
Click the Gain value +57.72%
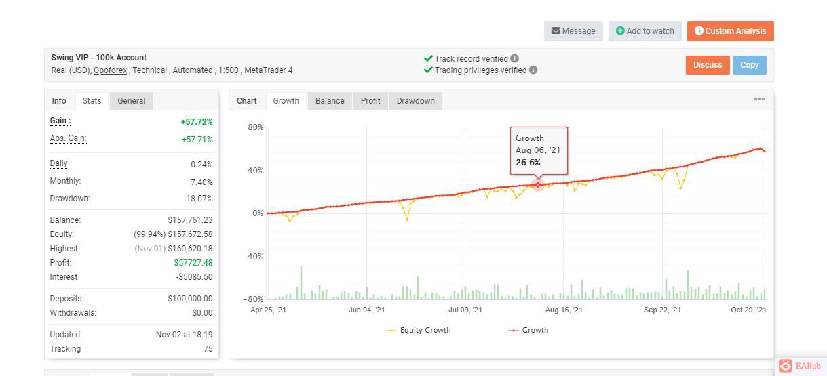point(197,122)
